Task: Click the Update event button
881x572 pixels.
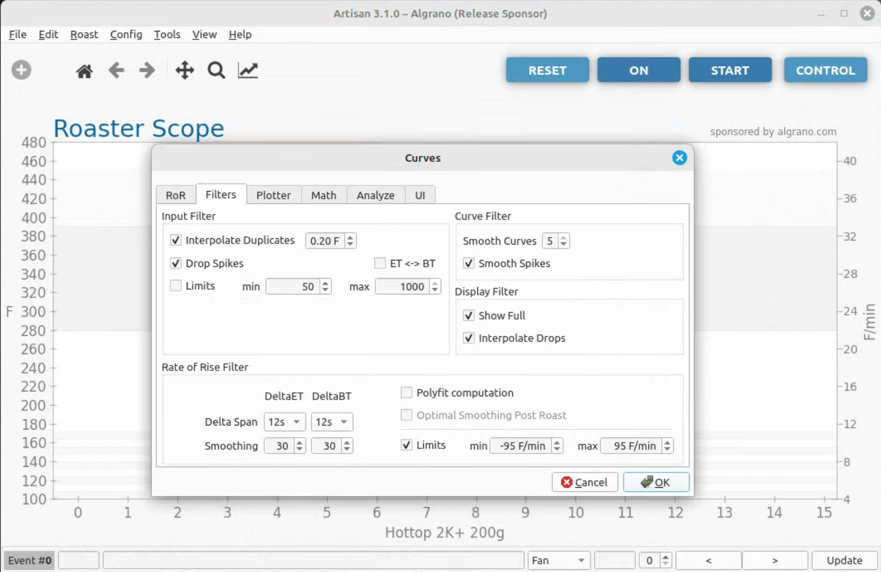Action: [845, 560]
